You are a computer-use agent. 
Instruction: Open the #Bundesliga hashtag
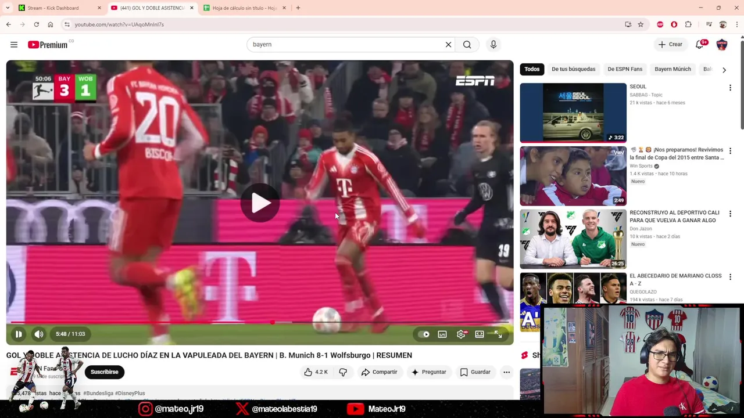coord(99,393)
